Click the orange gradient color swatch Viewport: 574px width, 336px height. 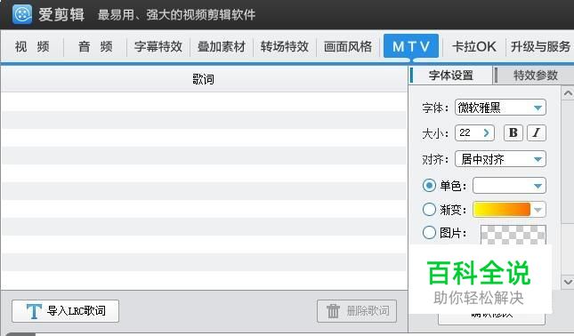(x=502, y=210)
